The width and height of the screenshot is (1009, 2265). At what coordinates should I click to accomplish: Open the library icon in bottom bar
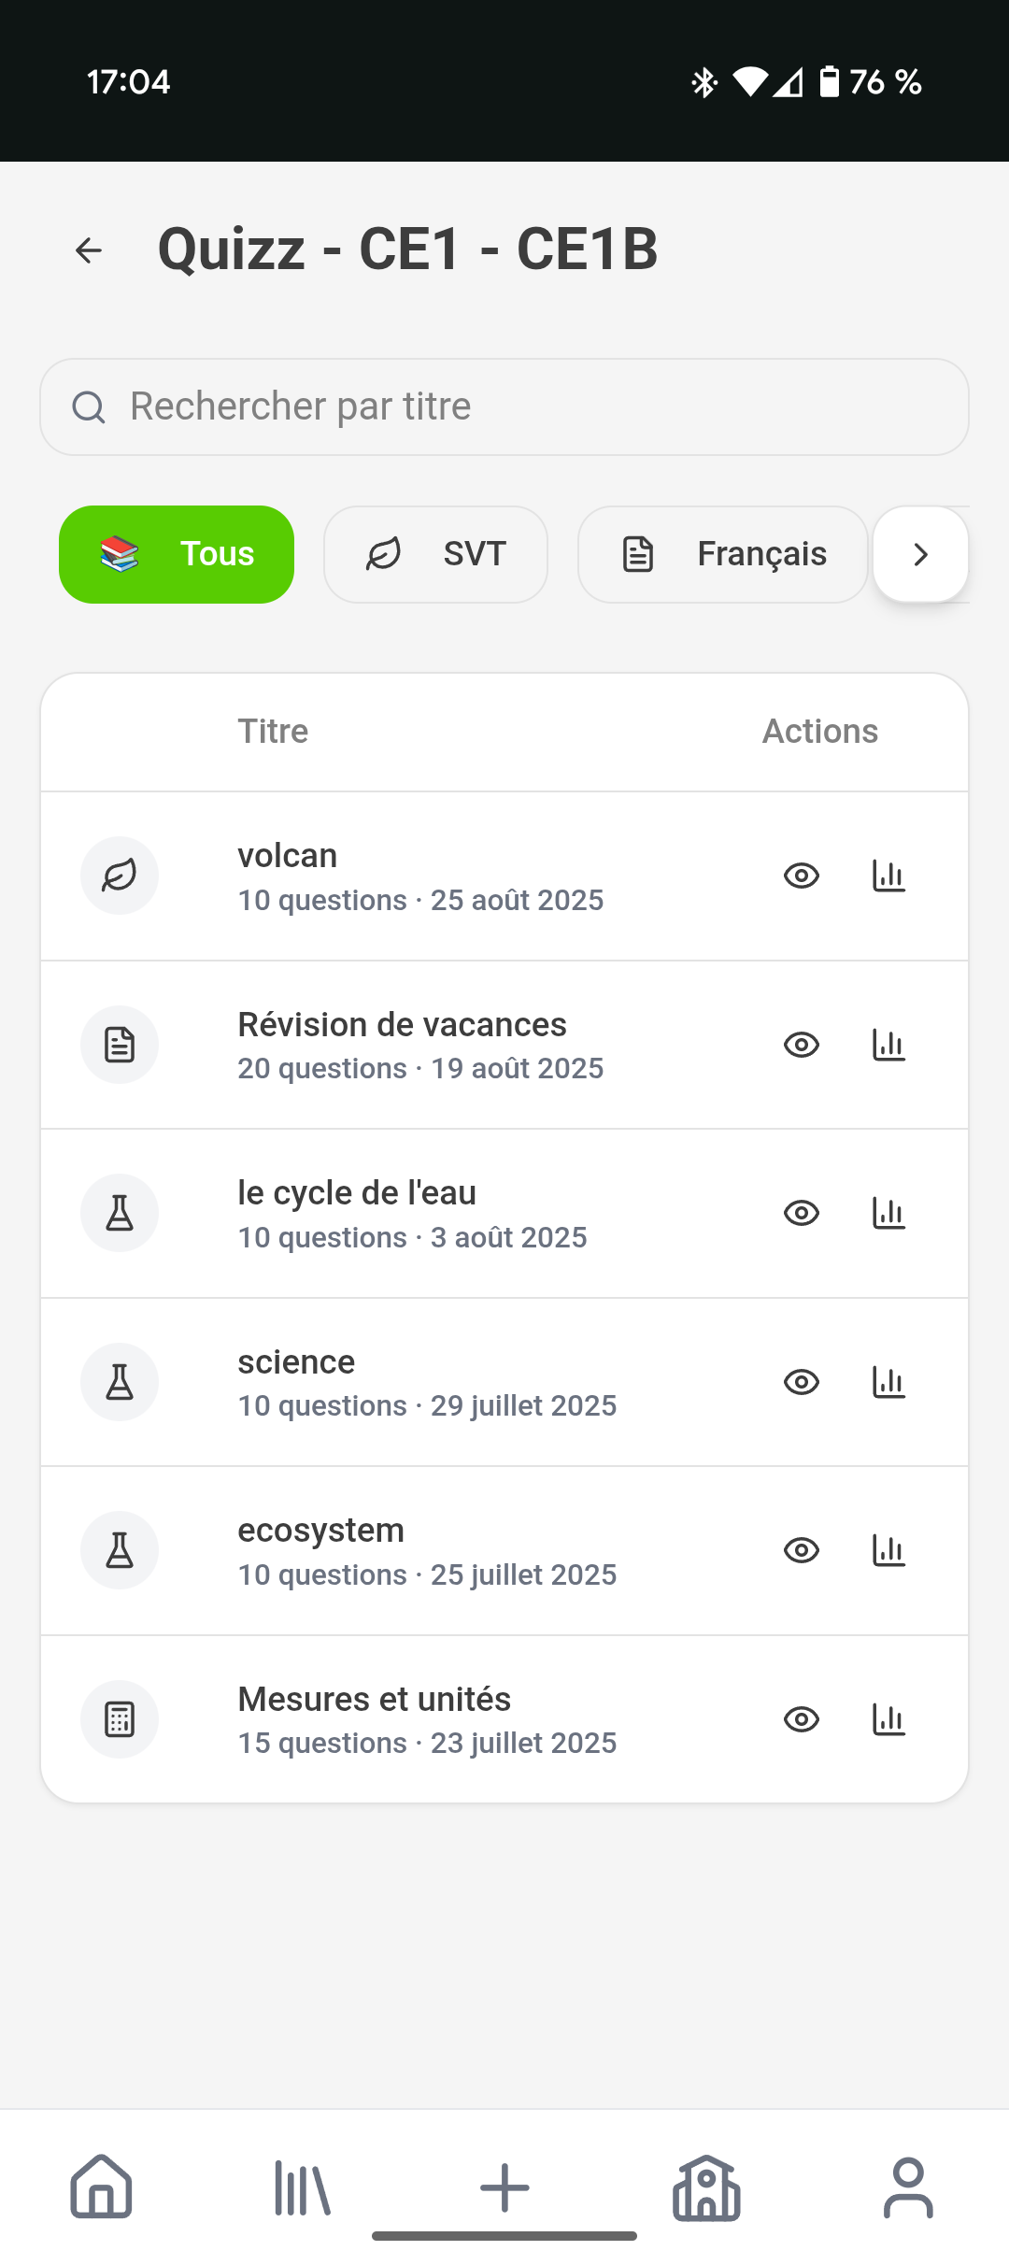click(x=302, y=2187)
